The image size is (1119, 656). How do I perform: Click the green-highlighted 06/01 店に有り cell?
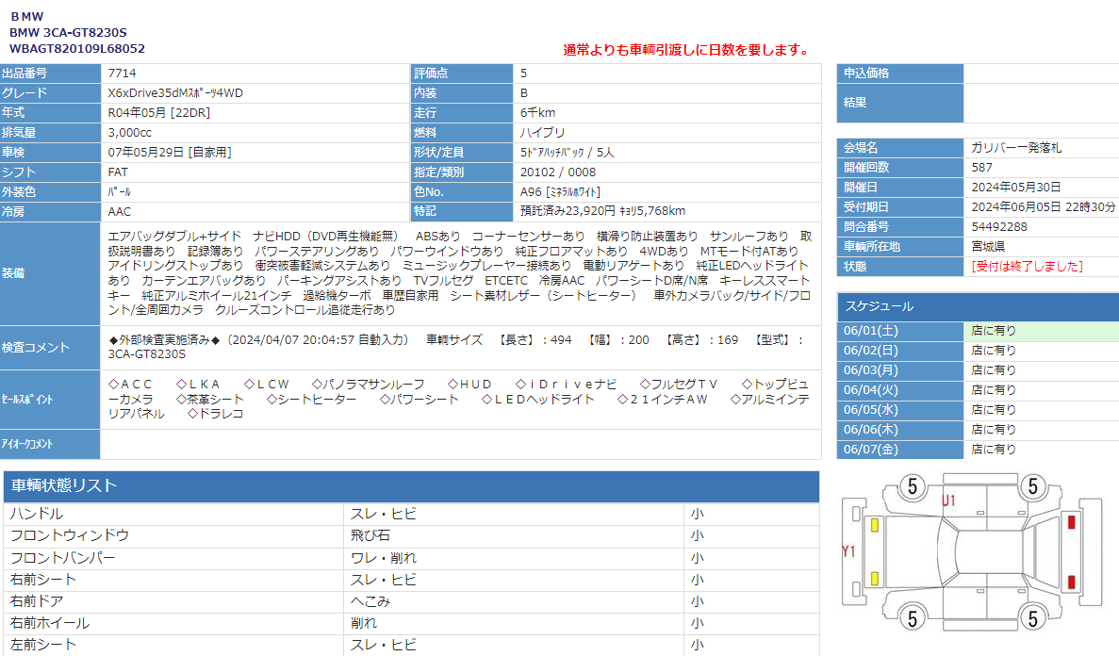point(1041,331)
